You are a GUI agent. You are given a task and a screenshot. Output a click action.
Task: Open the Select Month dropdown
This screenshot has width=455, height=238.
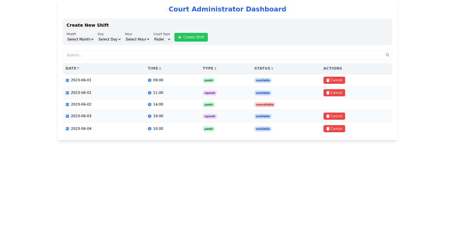click(x=80, y=39)
